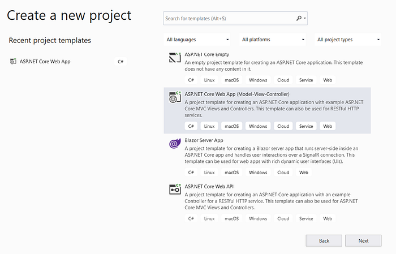396x254 pixels.
Task: Open the All platforms dropdown
Action: tap(273, 40)
